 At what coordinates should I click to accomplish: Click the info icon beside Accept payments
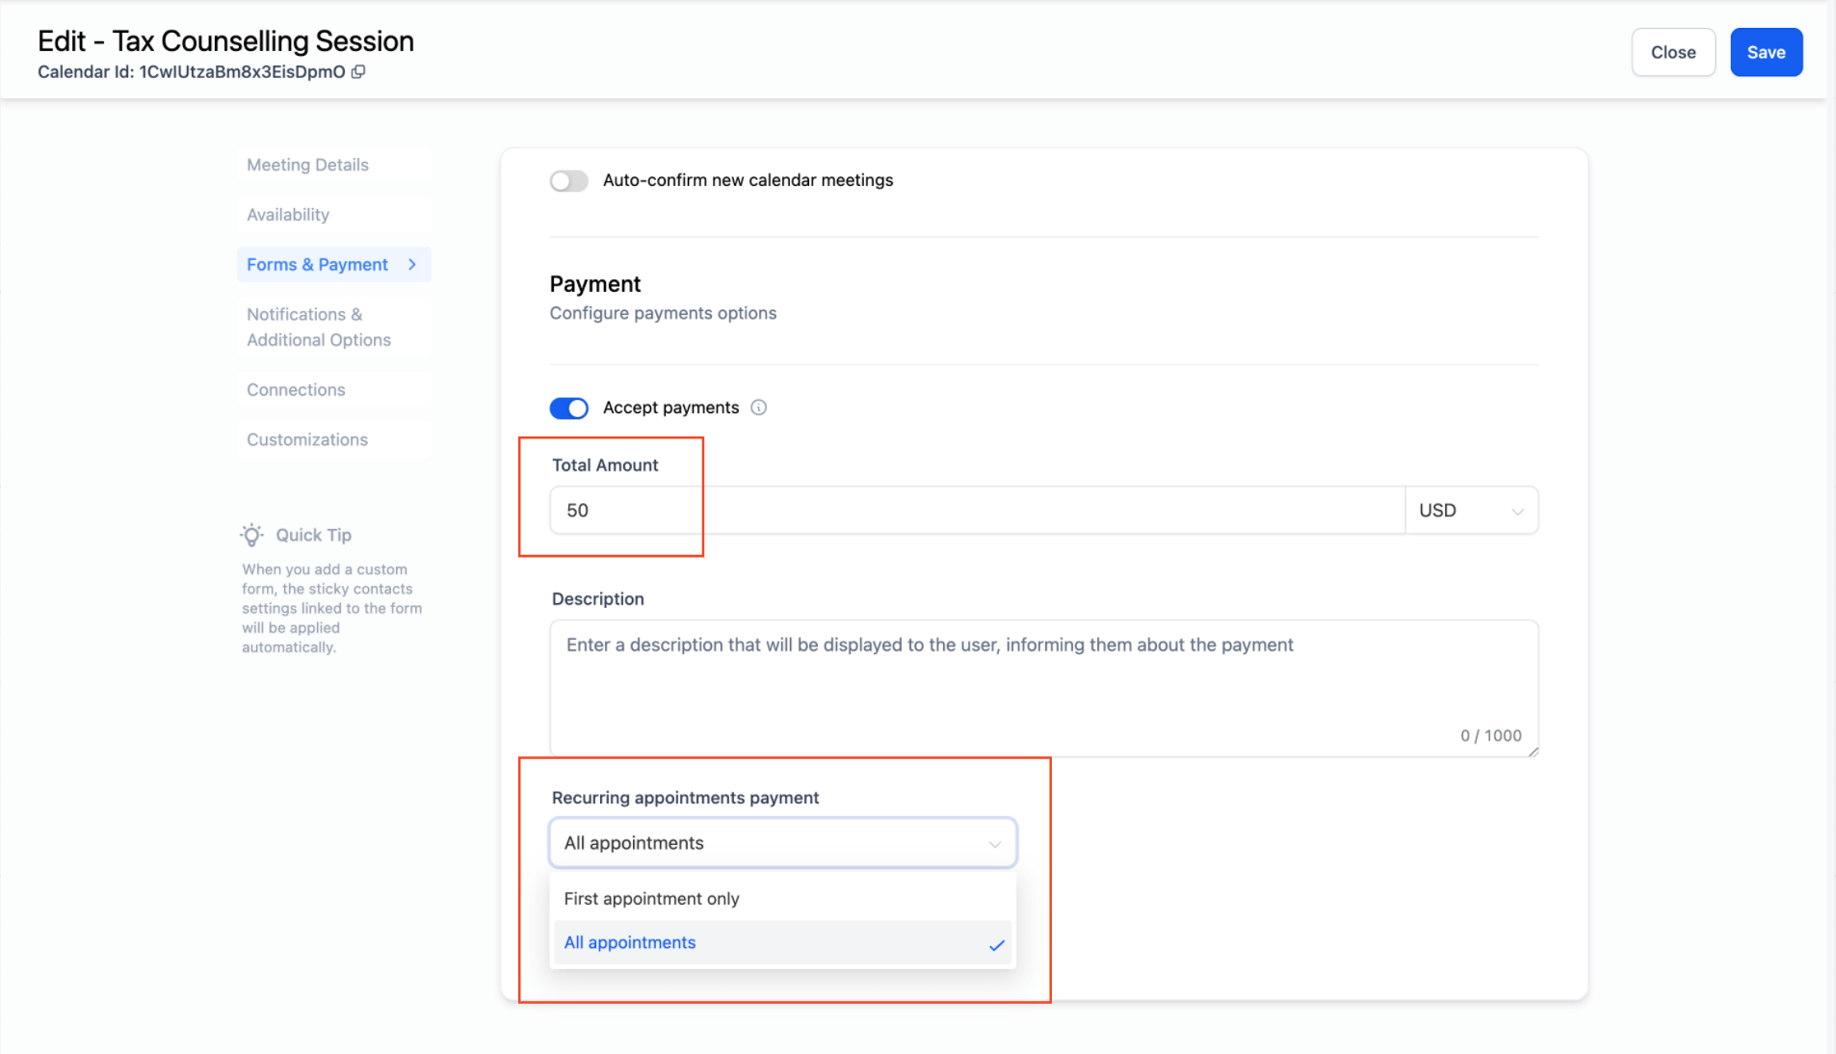point(759,408)
